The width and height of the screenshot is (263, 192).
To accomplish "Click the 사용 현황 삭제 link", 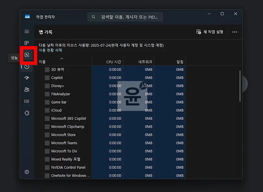I will [50, 50].
